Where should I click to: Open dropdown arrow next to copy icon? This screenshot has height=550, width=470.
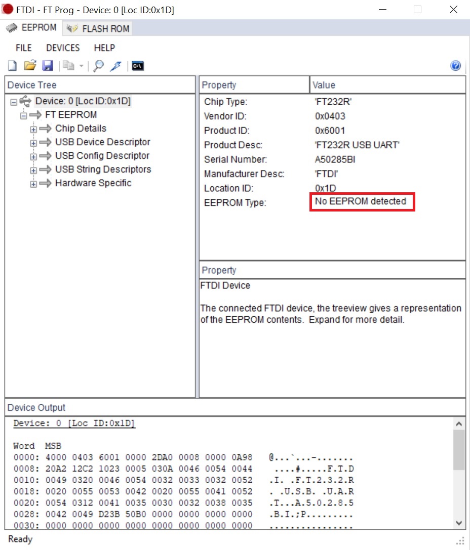81,66
